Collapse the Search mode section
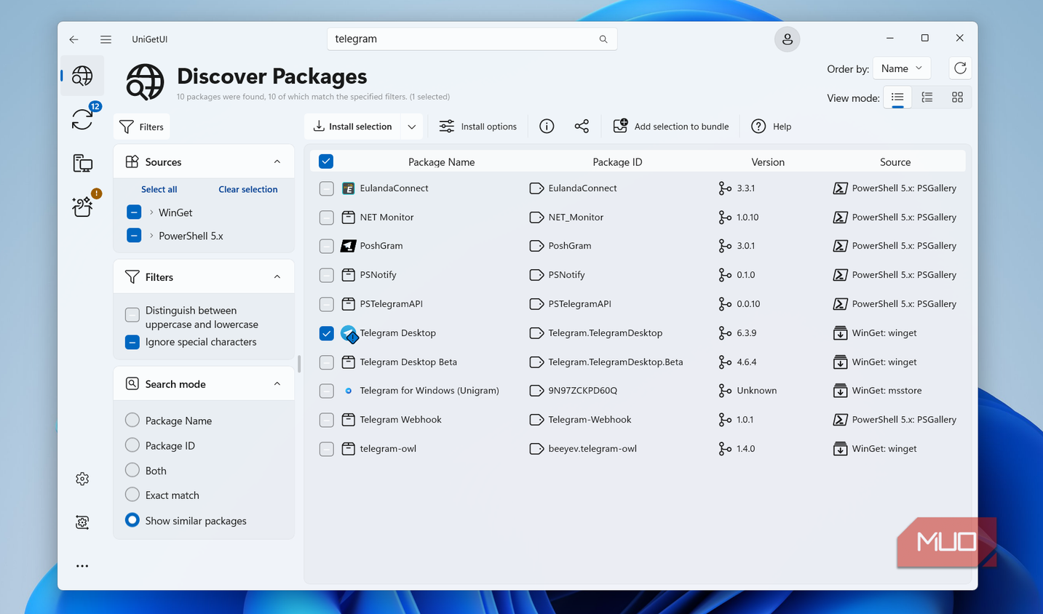Image resolution: width=1043 pixels, height=614 pixels. click(277, 384)
